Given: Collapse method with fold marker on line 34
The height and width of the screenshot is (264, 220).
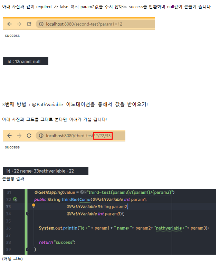Looking at the screenshot, I should click(27, 214).
